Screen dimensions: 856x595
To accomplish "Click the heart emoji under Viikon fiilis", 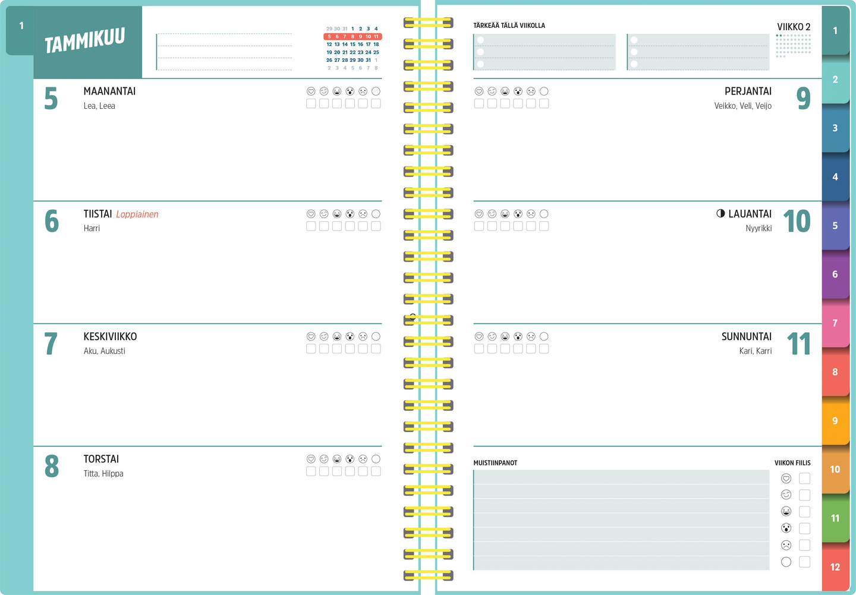I will [x=786, y=478].
